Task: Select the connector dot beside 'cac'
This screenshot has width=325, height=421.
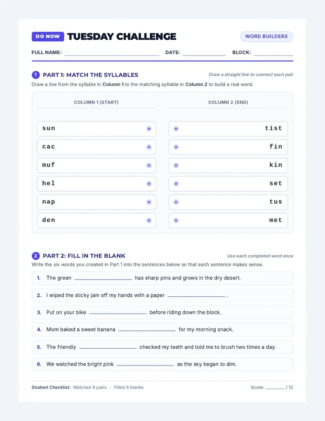Action: point(149,147)
